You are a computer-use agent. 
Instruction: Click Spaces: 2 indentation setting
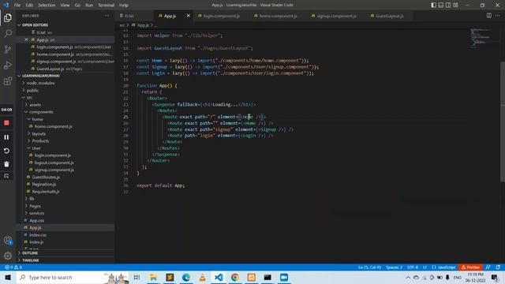(394, 267)
